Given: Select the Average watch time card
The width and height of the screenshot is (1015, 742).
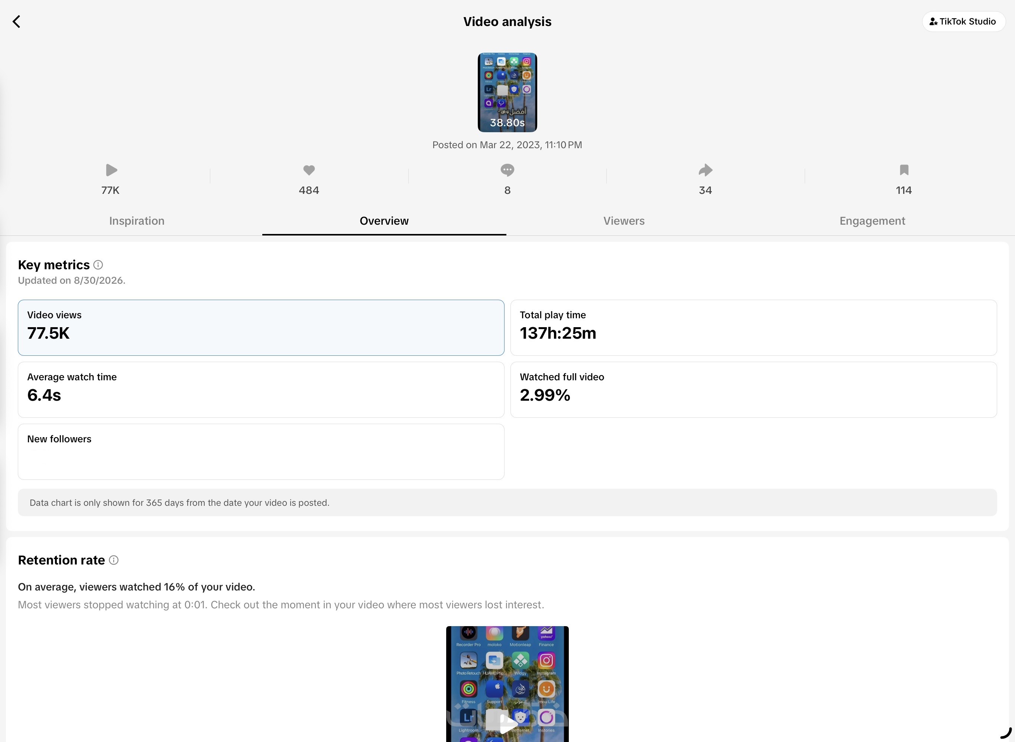Looking at the screenshot, I should pyautogui.click(x=261, y=390).
